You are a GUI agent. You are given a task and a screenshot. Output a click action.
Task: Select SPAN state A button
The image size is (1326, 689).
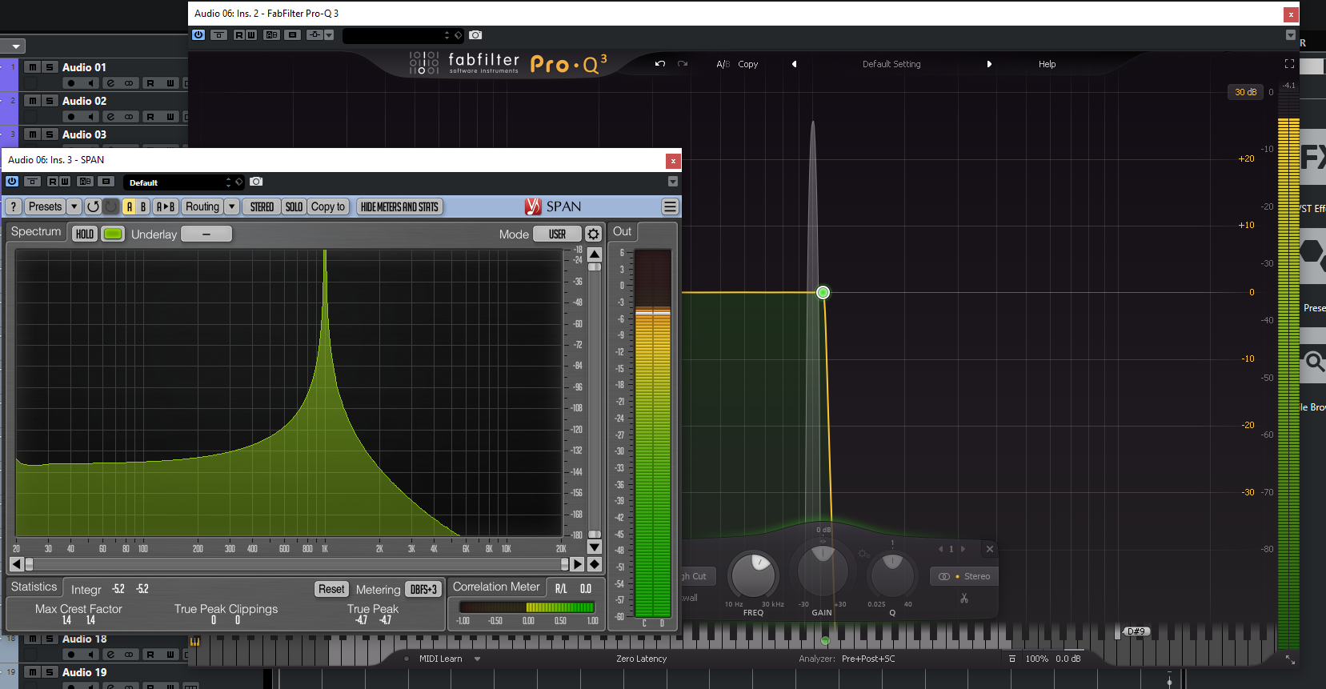(129, 206)
